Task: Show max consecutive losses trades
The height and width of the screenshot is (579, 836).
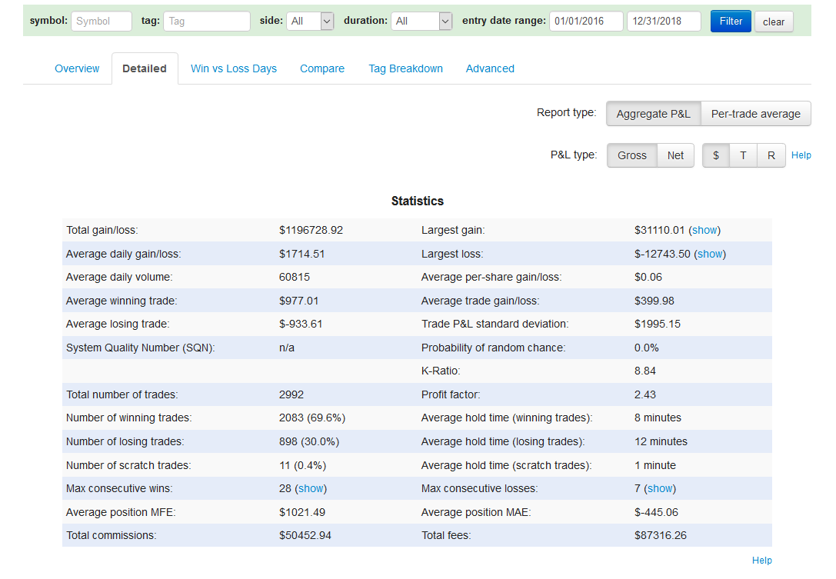Action: (x=660, y=488)
